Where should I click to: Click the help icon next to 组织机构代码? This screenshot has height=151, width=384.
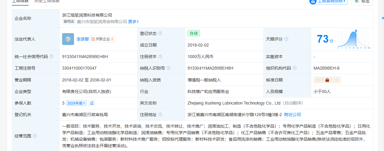(295, 68)
